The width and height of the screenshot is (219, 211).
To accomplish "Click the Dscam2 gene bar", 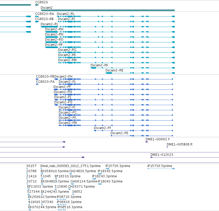I will tap(108, 10).
